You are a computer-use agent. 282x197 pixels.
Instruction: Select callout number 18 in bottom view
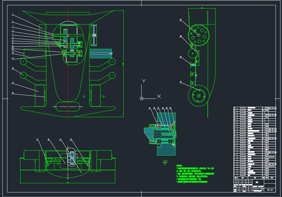[48, 139]
